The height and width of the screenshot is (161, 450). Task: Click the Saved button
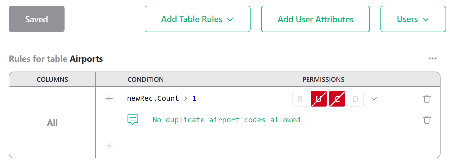36,19
